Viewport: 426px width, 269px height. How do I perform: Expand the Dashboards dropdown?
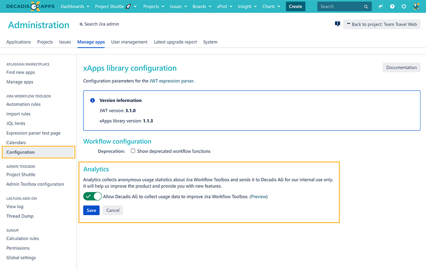(x=75, y=6)
